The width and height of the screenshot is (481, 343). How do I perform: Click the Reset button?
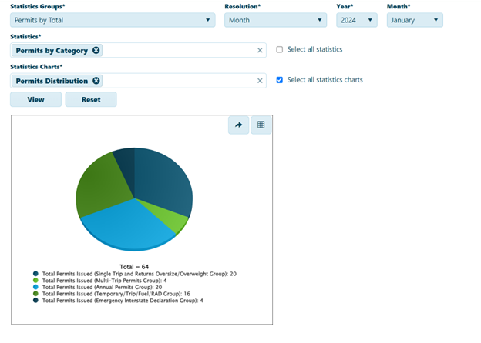91,99
